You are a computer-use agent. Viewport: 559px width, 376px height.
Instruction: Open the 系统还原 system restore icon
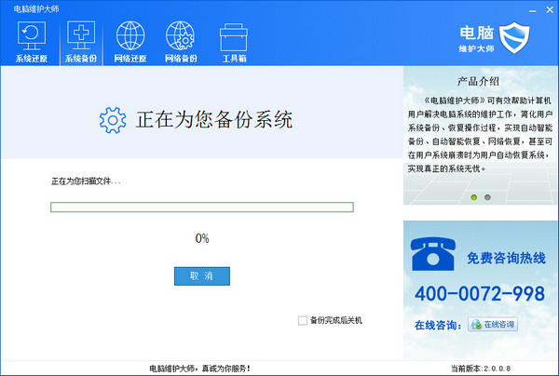(x=32, y=42)
